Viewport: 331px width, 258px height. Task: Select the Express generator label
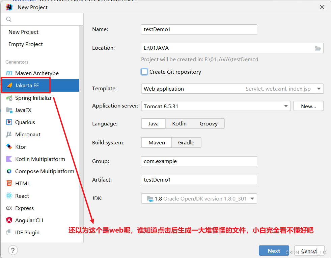24,208
